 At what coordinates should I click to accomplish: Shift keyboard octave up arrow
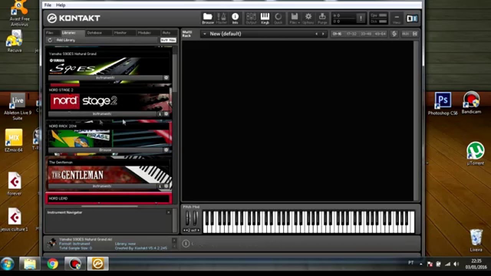tap(198, 230)
